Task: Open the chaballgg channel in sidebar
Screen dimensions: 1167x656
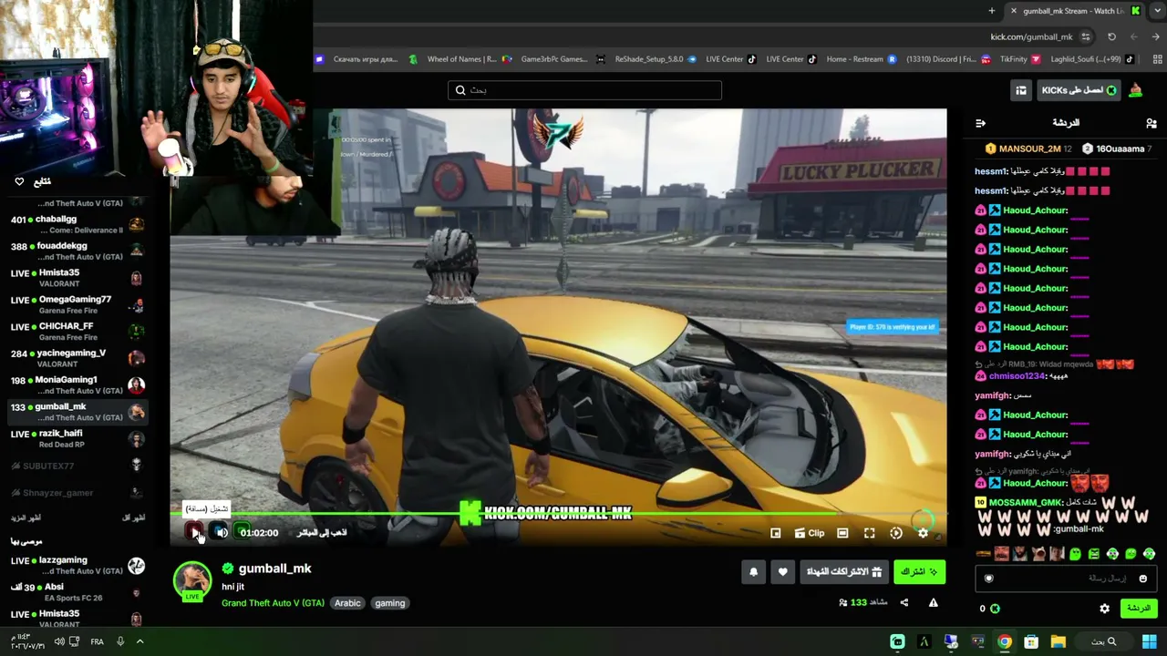Action: [x=77, y=224]
